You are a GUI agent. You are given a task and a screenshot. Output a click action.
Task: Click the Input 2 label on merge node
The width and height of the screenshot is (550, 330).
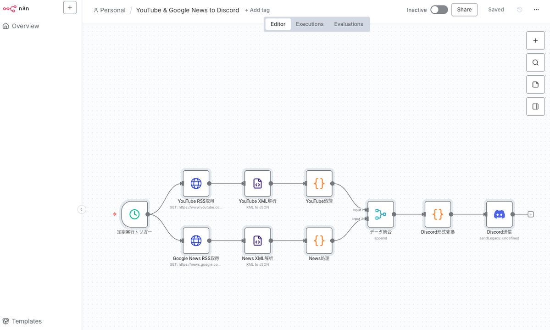pos(358,219)
